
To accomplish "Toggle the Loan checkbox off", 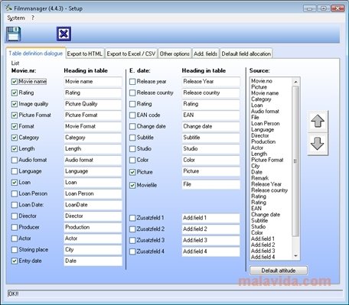I will click(x=15, y=183).
